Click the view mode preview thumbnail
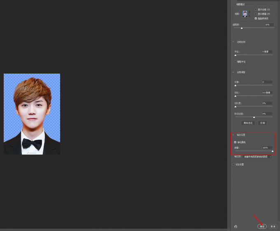Viewport: 280px width, 231px height. coord(245,14)
